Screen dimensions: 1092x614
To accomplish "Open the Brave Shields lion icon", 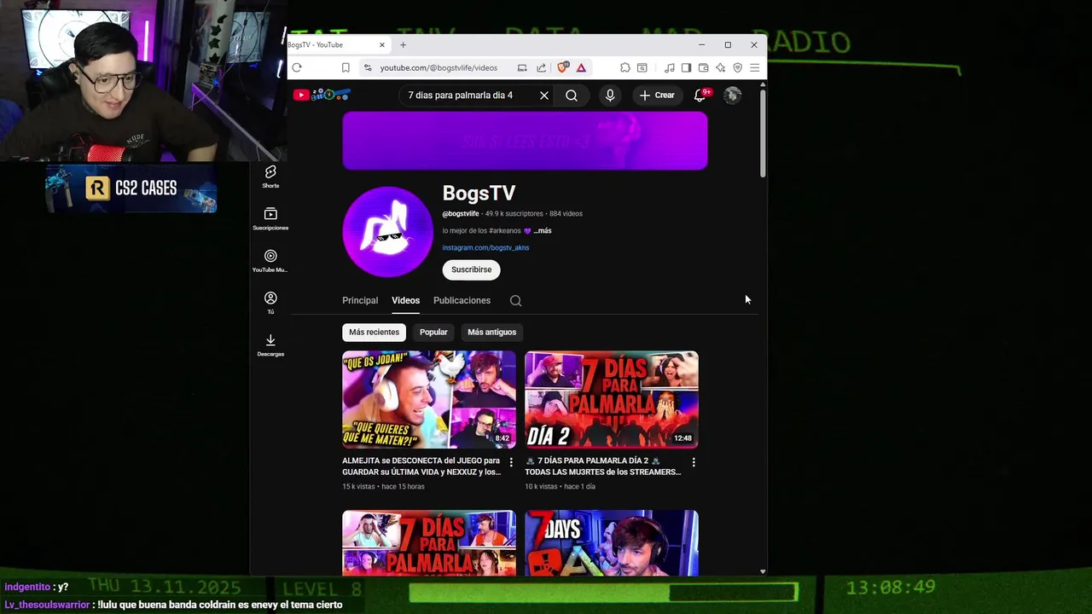I will click(562, 68).
